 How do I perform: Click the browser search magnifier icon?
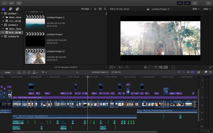point(105,9)
